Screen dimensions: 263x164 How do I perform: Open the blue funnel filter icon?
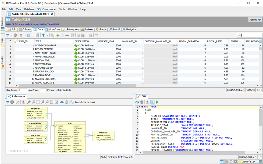coord(43,35)
